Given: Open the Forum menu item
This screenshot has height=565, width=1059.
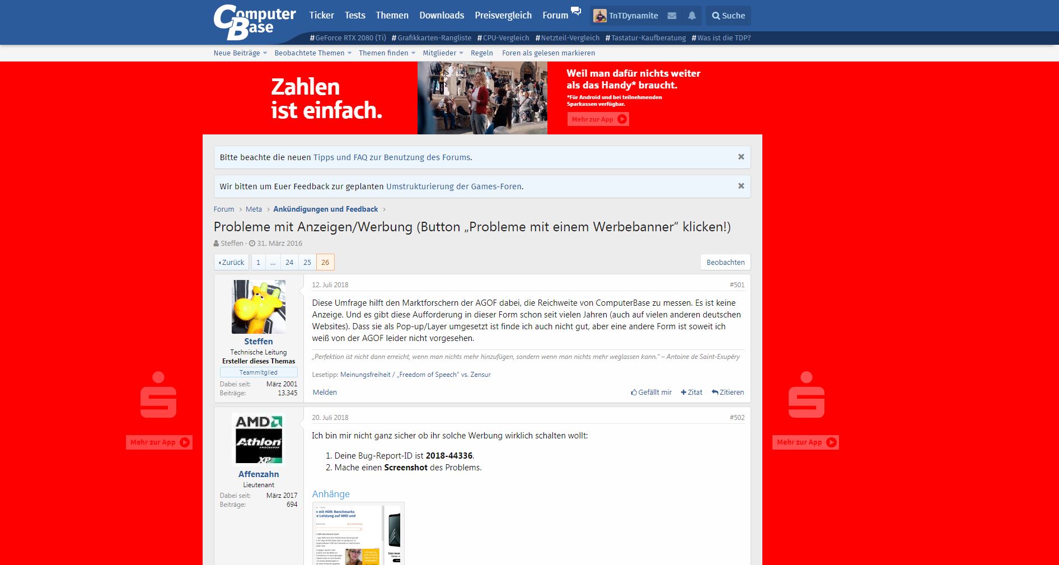Looking at the screenshot, I should pos(555,15).
